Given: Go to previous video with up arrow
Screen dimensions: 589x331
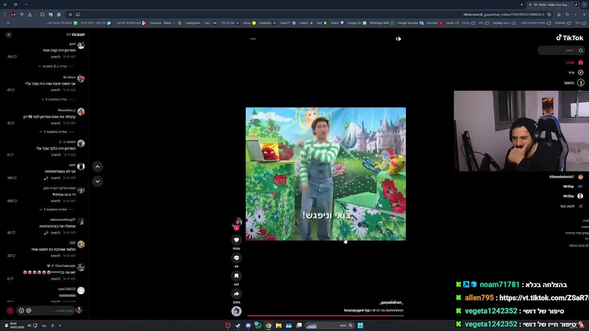Looking at the screenshot, I should click(98, 166).
